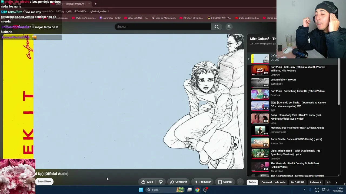Open new browser tab with plus button
Image resolution: width=346 pixels, height=194 pixels.
[95, 4]
